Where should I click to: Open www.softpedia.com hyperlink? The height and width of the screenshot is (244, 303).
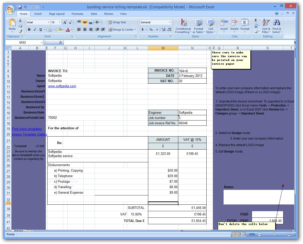tap(62, 86)
